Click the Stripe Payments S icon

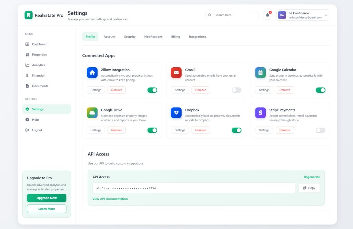tap(261, 112)
